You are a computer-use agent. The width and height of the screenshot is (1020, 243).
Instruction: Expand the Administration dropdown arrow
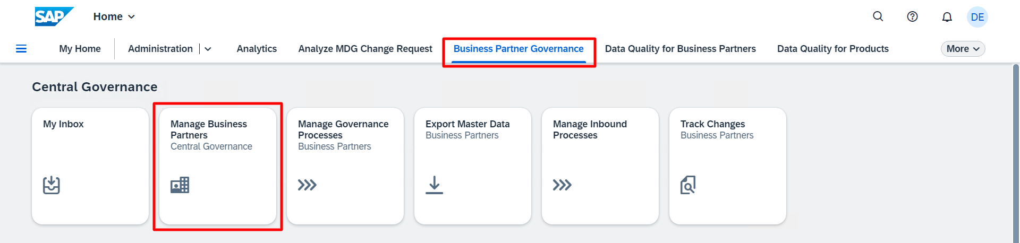[208, 49]
